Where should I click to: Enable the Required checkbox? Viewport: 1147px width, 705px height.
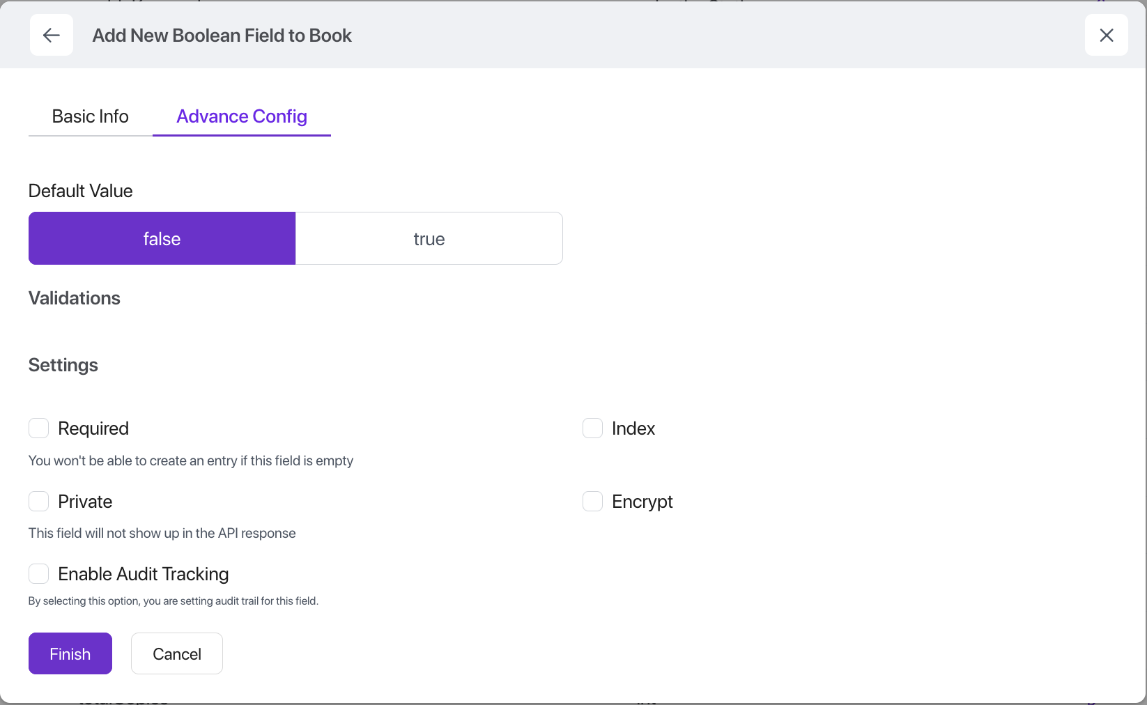coord(39,428)
